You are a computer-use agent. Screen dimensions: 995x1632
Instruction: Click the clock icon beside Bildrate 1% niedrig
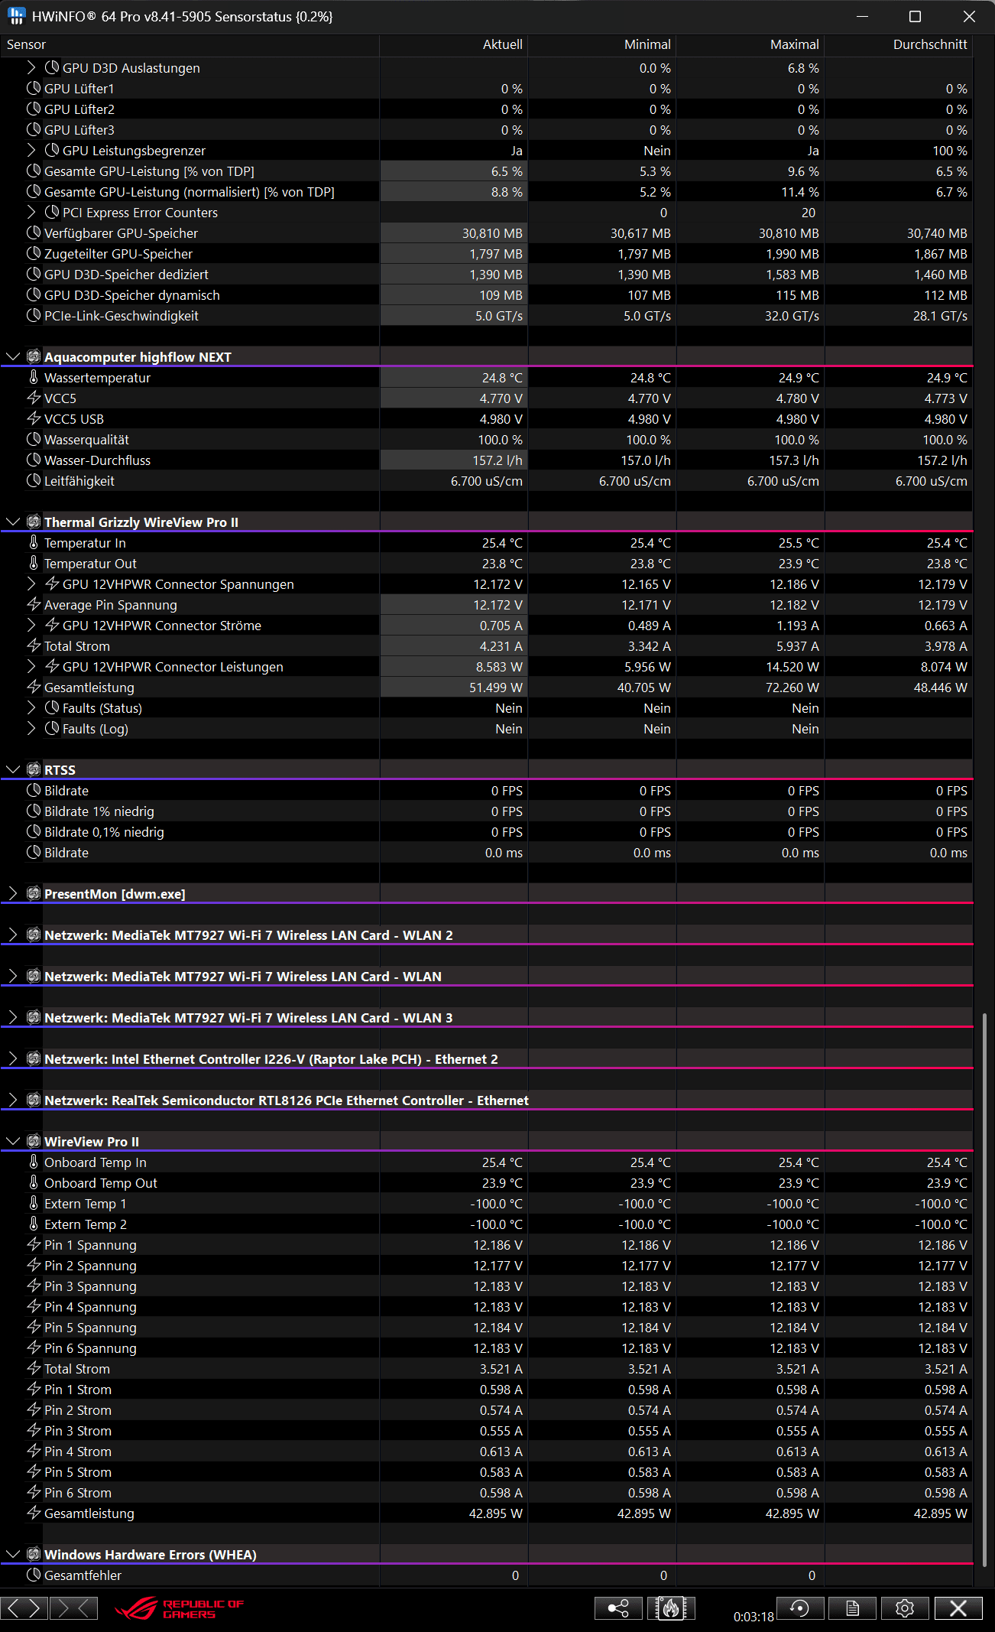(x=34, y=811)
